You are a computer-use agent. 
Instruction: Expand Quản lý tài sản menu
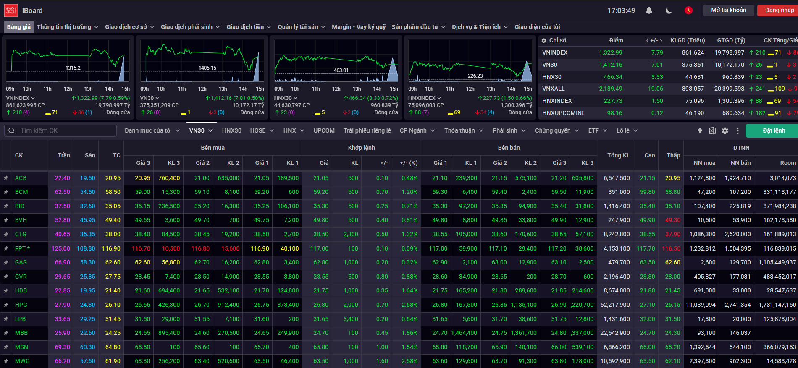click(302, 27)
